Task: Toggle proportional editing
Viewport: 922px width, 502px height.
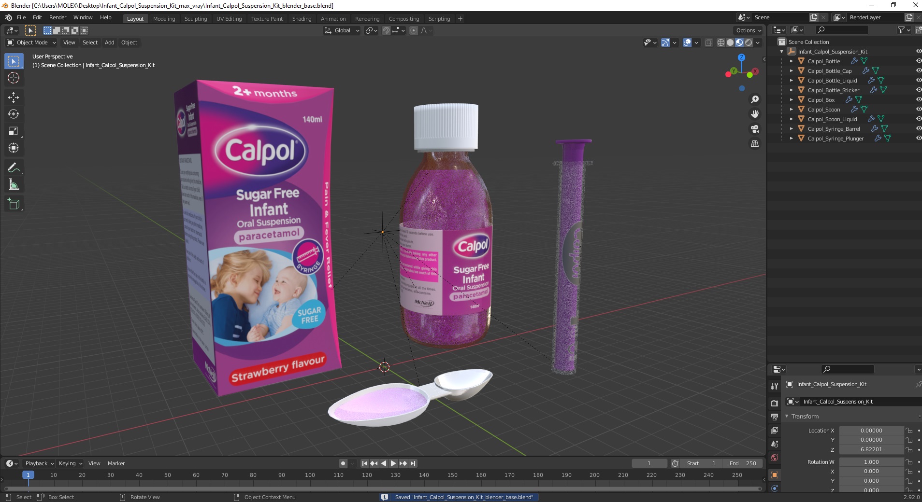Action: 414,30
